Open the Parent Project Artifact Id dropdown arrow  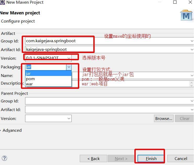192,109
